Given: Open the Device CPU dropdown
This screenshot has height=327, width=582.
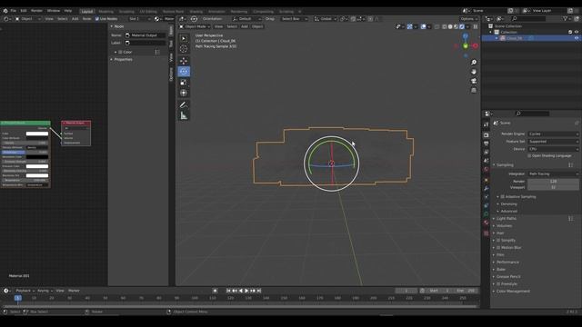Looking at the screenshot, I should 553,149.
